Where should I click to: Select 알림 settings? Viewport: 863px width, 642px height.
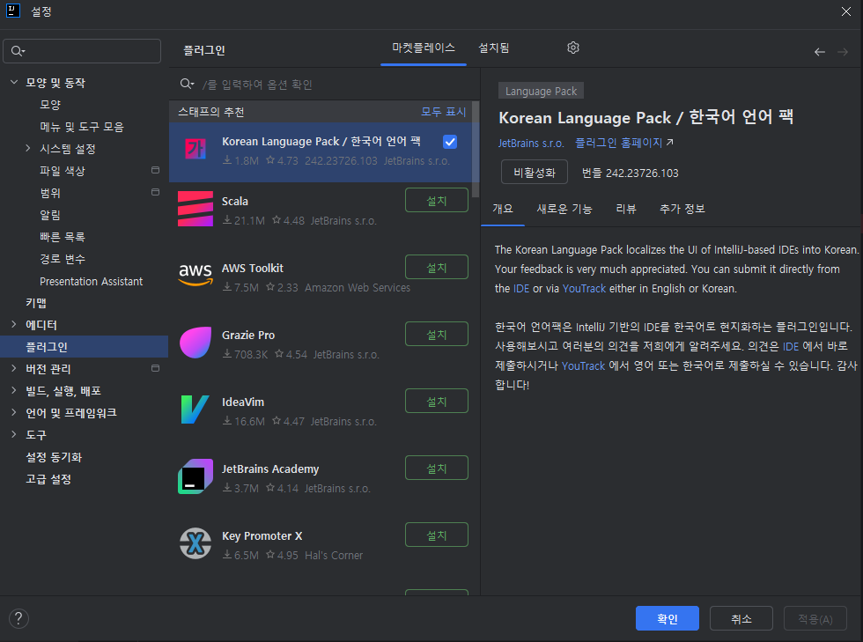[x=50, y=214]
